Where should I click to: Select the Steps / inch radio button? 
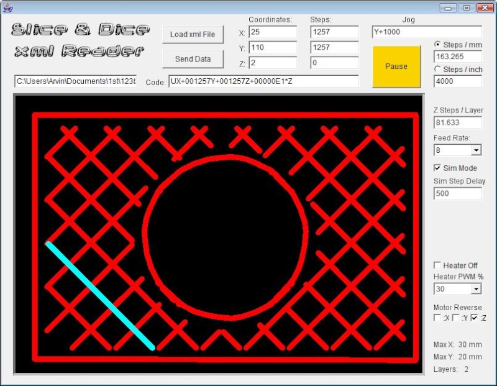click(x=437, y=69)
